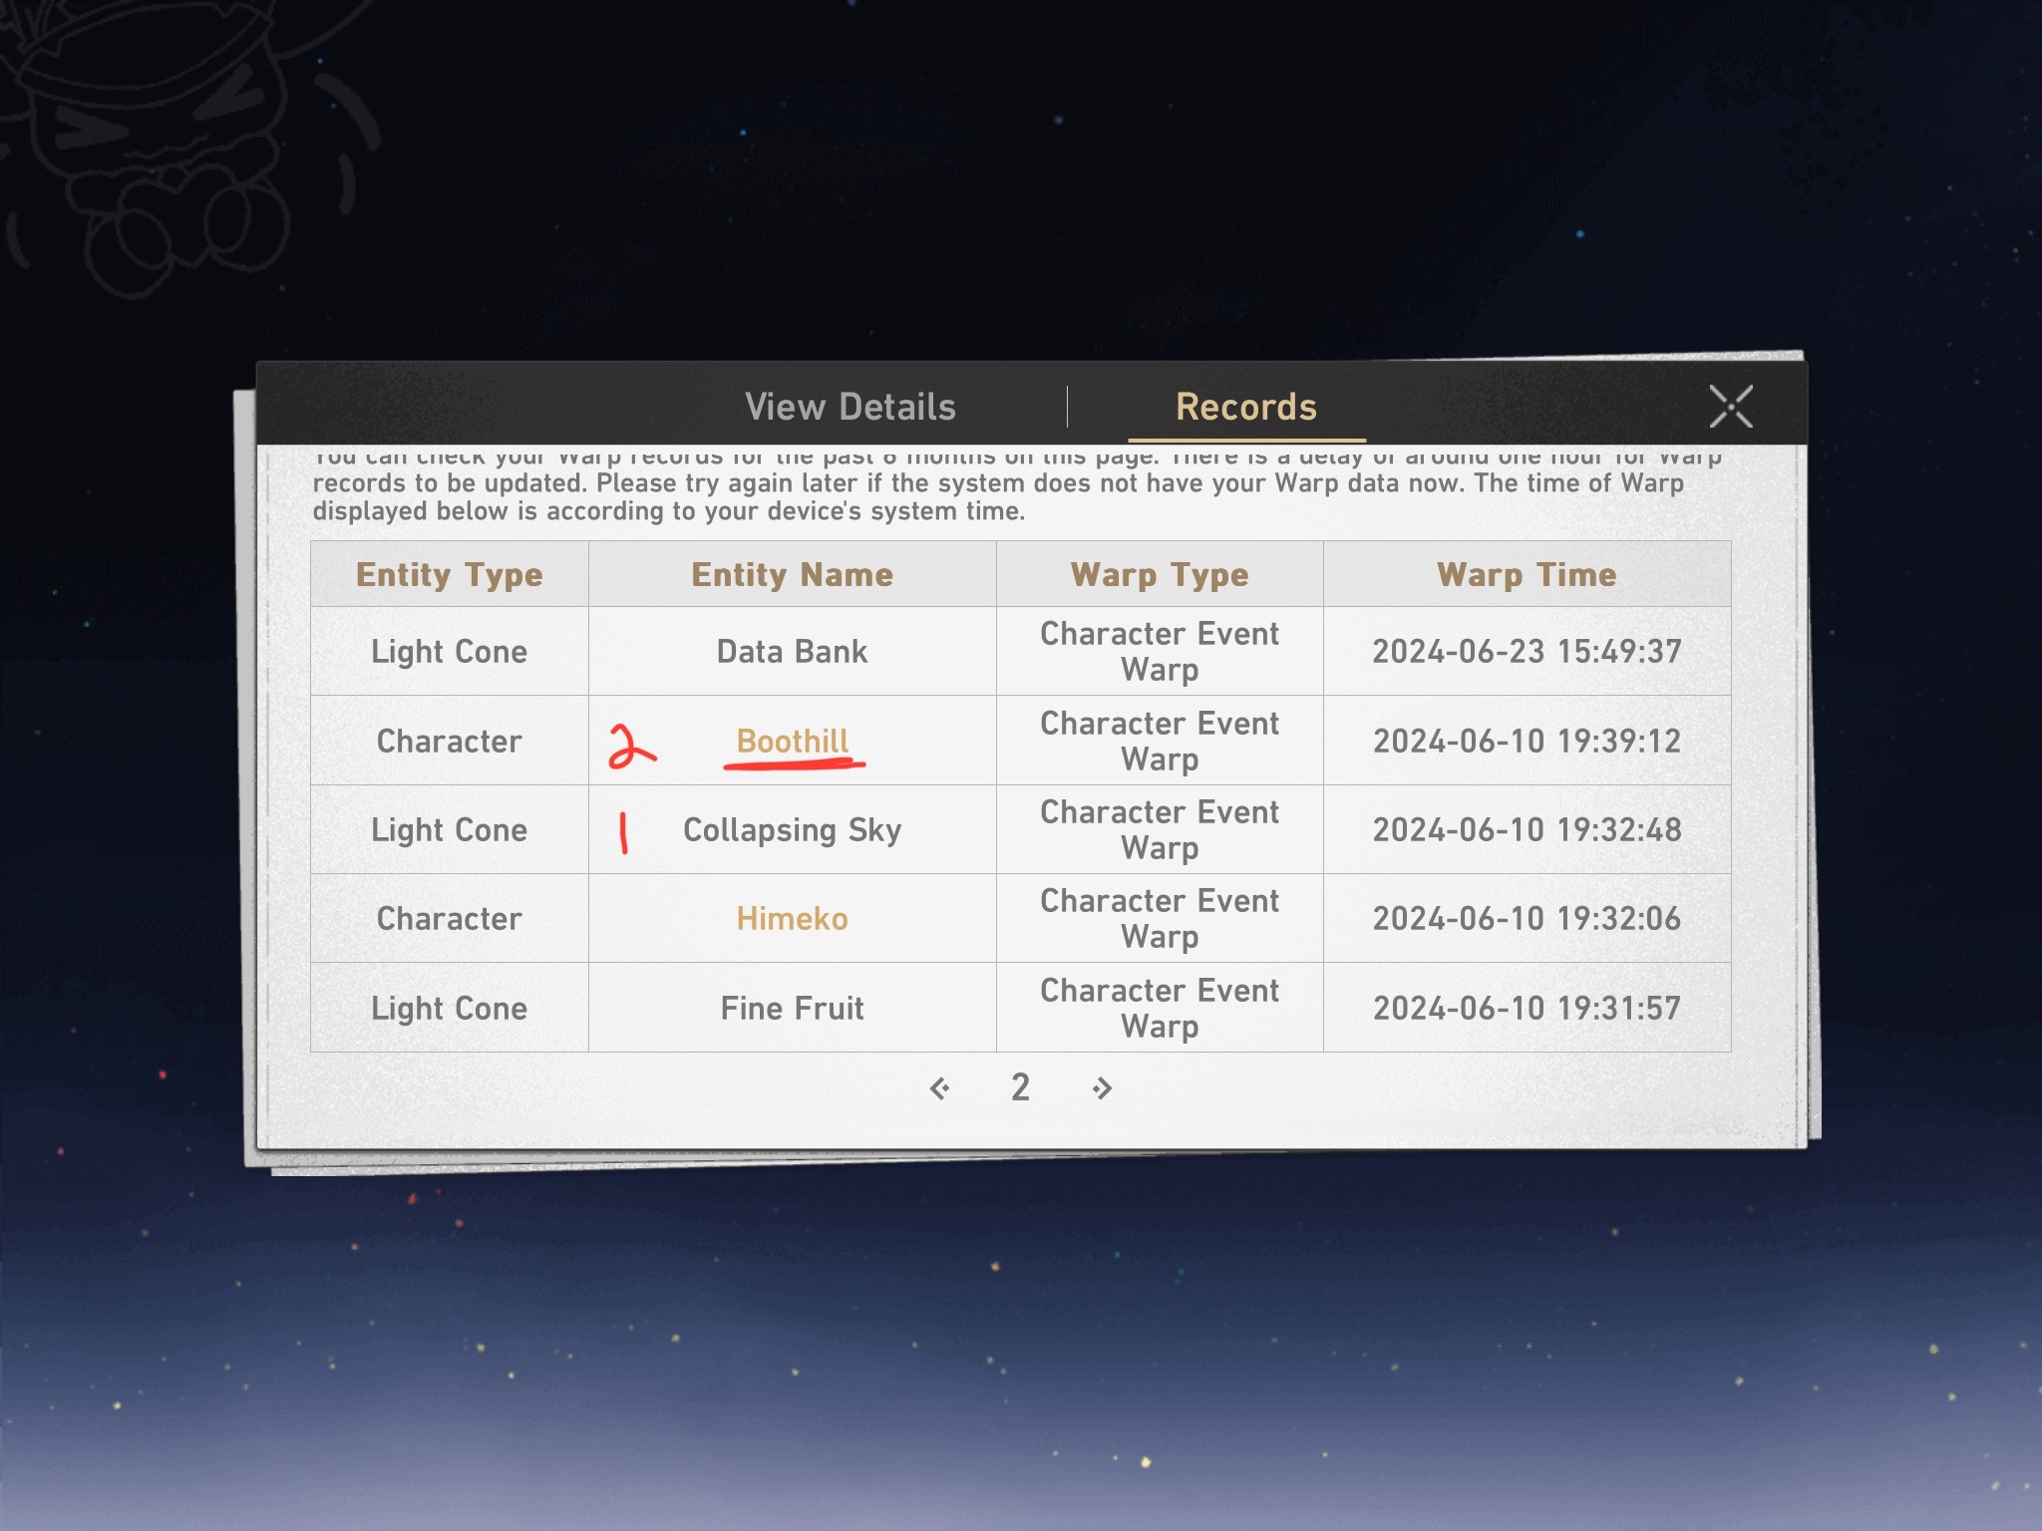
Task: Select the Records tab
Action: coord(1246,407)
